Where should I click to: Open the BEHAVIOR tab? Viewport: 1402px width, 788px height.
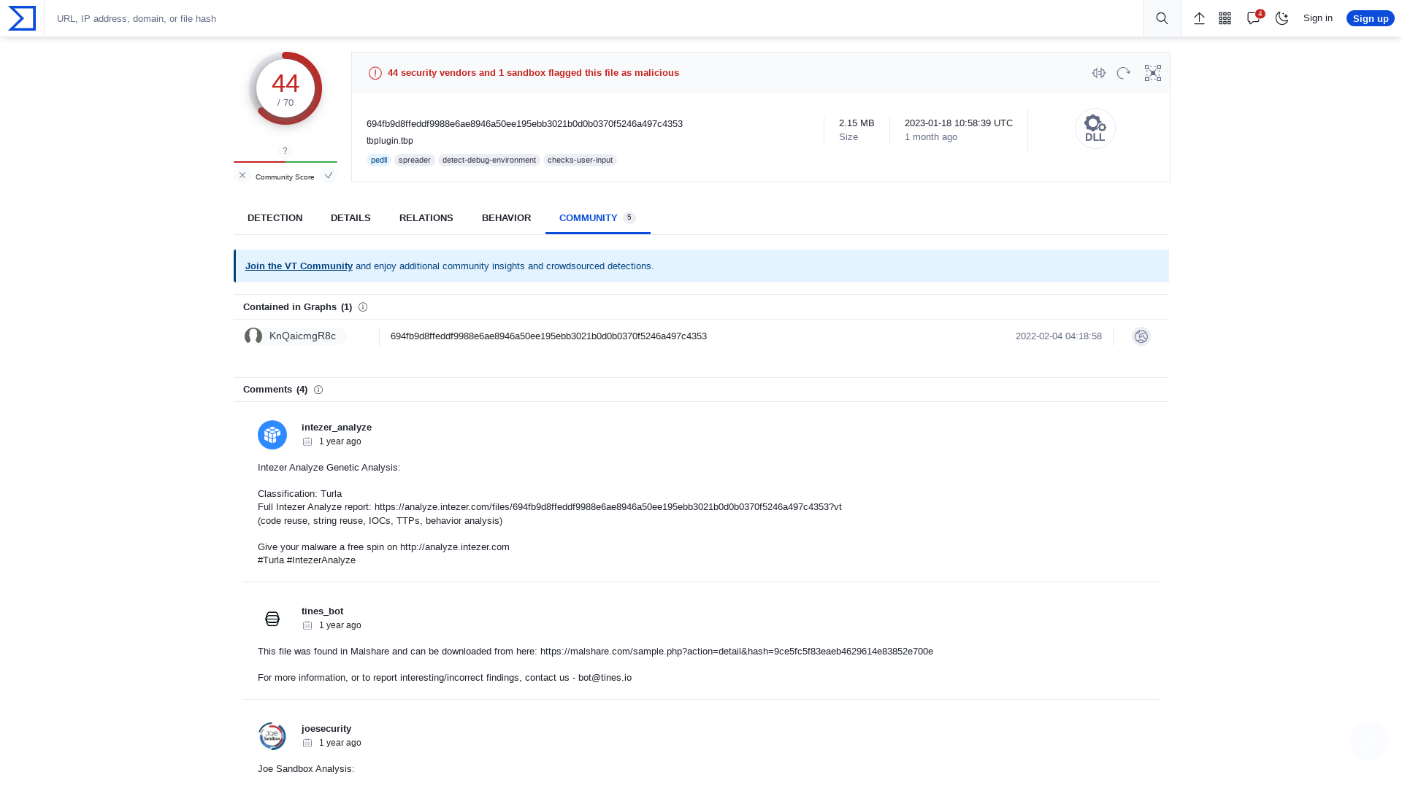pyautogui.click(x=506, y=218)
